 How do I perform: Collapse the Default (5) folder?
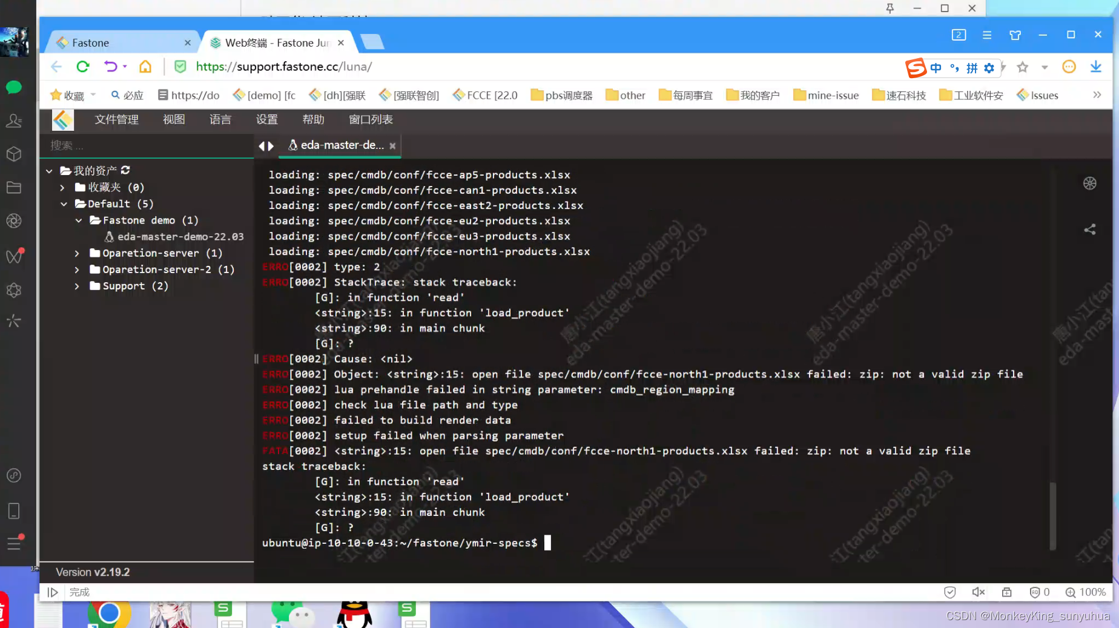pyautogui.click(x=64, y=204)
